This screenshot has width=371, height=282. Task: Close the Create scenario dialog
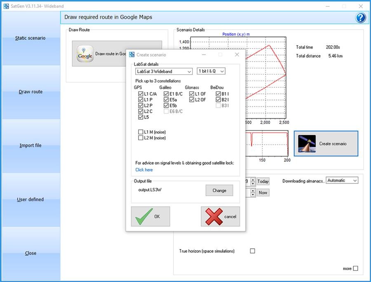[237, 55]
